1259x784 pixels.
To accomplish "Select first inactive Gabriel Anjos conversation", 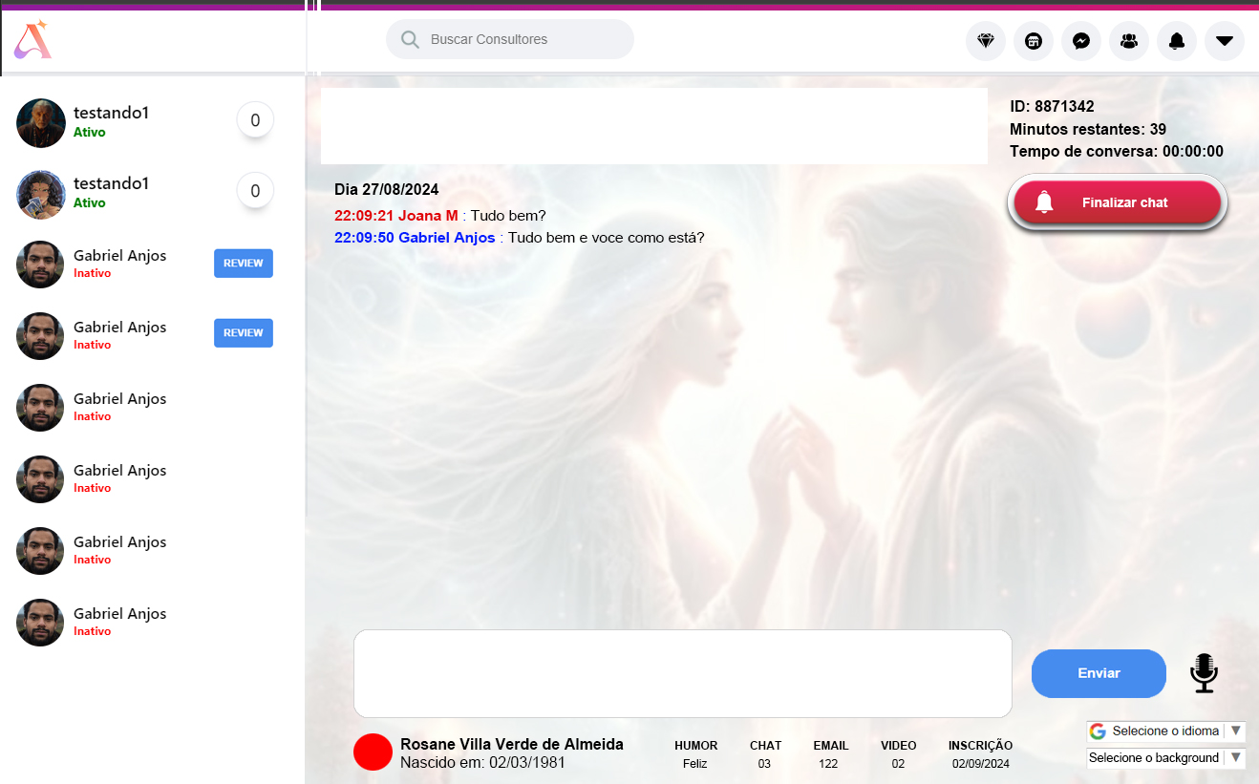I will [119, 264].
